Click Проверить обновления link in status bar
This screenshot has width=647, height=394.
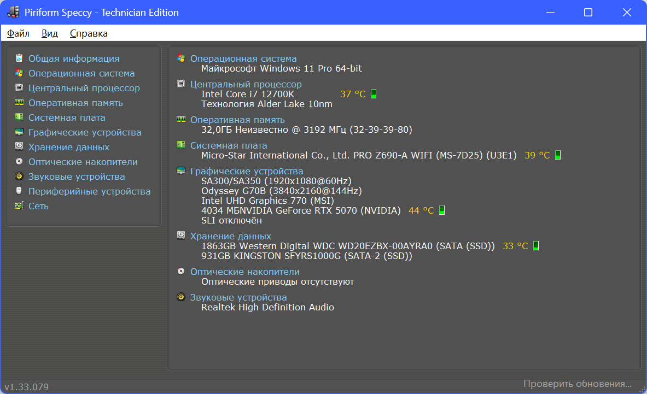point(577,384)
